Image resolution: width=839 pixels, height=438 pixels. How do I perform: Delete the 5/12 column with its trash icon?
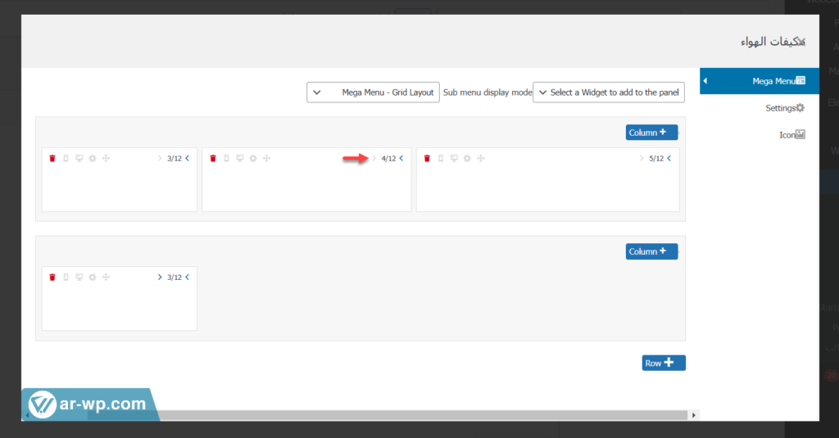tap(427, 158)
